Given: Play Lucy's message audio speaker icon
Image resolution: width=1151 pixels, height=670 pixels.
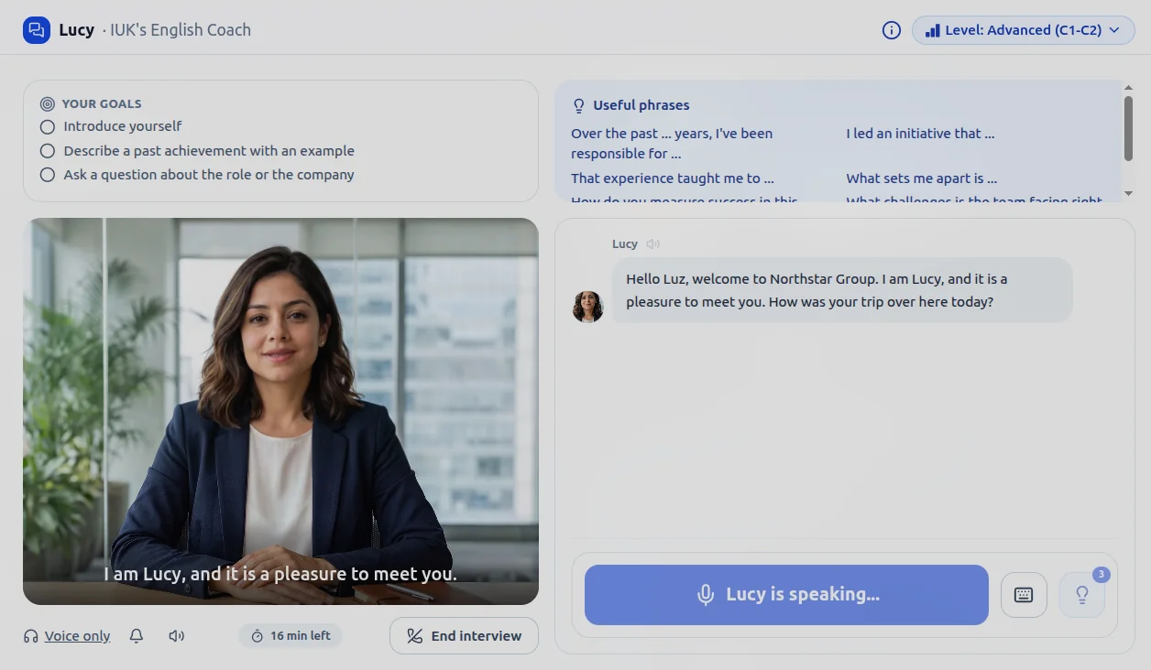Looking at the screenshot, I should [x=652, y=244].
